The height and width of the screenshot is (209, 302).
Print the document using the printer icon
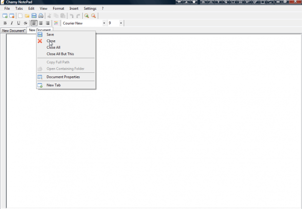pos(41,16)
